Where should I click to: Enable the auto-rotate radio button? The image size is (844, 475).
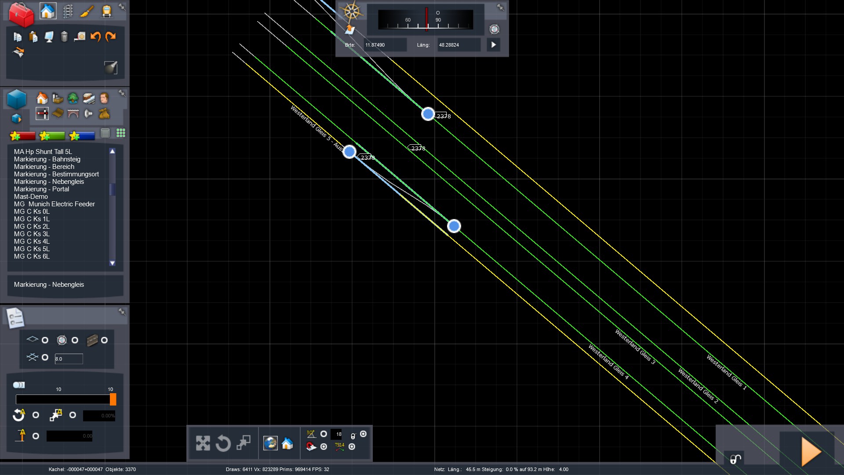(x=36, y=415)
